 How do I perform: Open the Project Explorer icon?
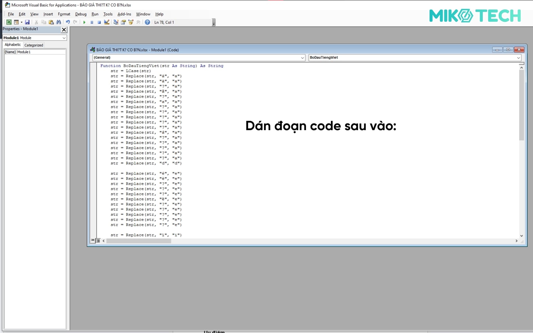tap(116, 22)
